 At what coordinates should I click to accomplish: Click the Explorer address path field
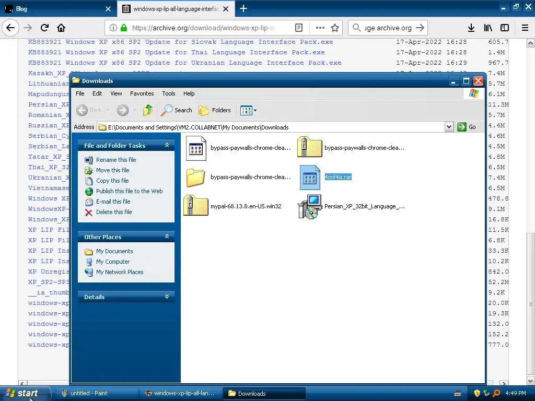click(x=271, y=127)
